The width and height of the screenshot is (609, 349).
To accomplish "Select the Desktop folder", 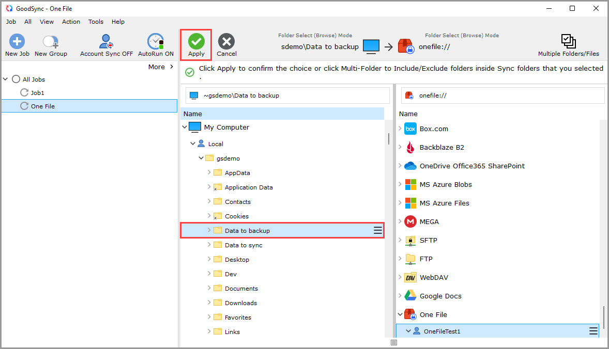I will coord(237,259).
